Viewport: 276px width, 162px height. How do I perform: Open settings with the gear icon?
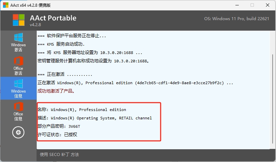point(18,132)
